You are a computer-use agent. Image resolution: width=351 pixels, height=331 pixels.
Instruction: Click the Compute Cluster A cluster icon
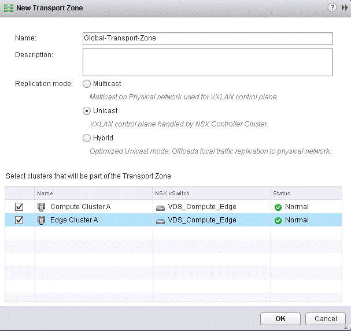point(41,207)
